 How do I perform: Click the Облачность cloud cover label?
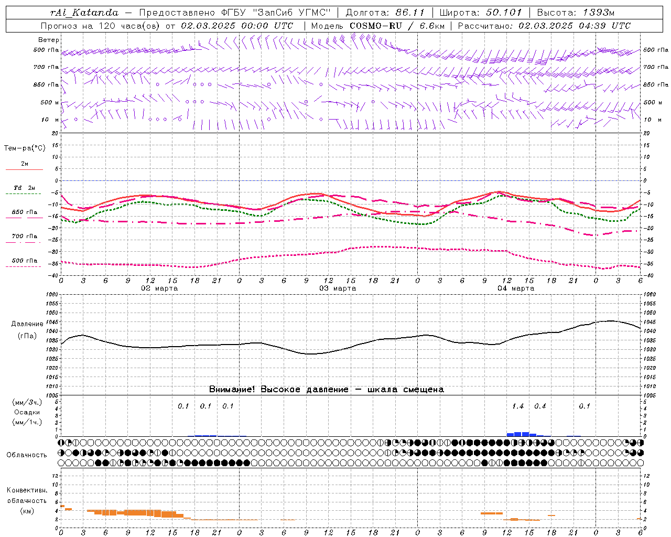[27, 455]
